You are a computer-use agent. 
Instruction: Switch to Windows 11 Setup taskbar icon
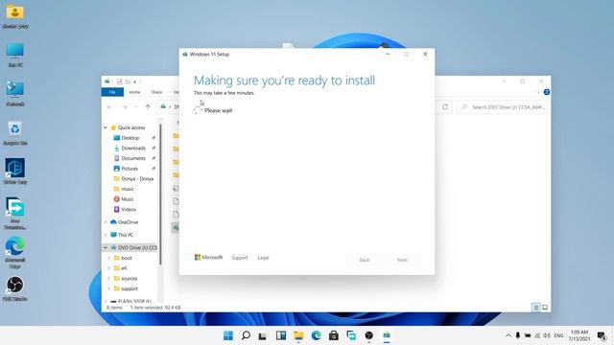click(x=387, y=335)
